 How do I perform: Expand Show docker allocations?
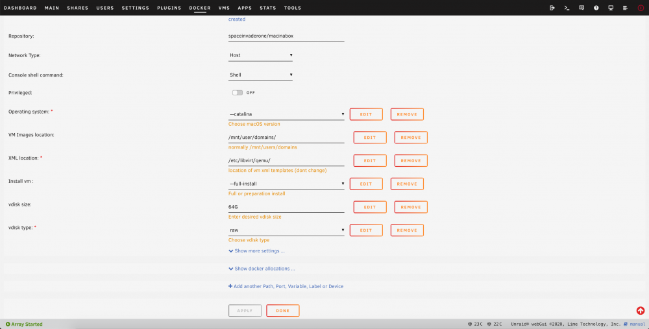[x=262, y=269]
